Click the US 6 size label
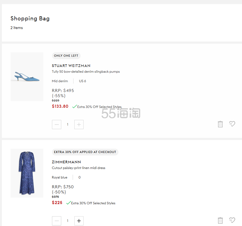242x226 pixels. pos(82,81)
